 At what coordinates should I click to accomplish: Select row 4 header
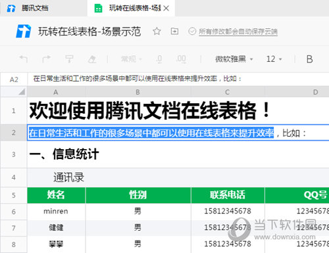14,177
